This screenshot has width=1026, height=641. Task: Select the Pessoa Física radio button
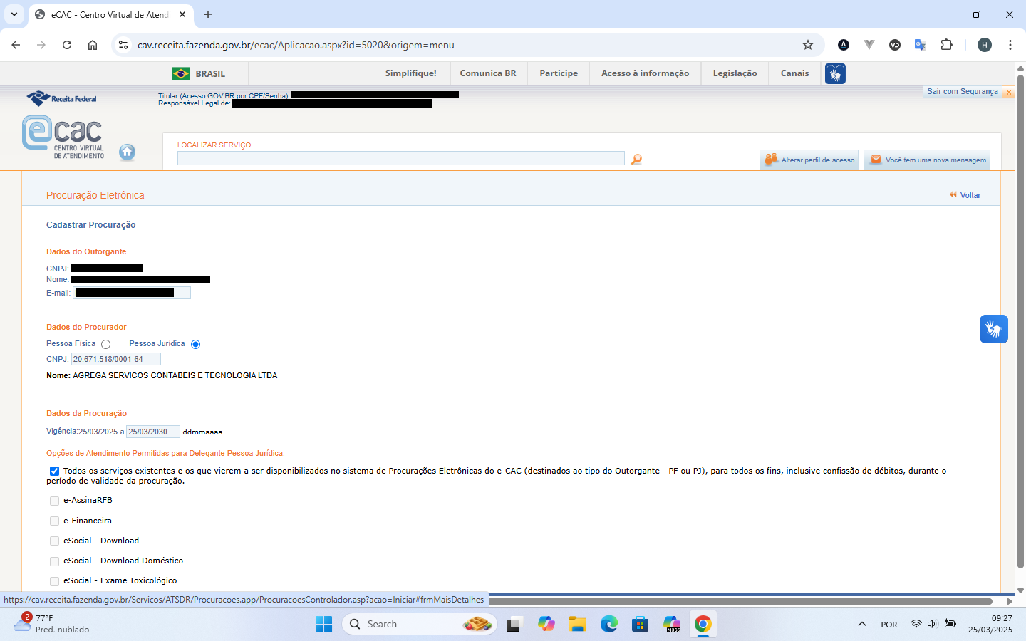[x=106, y=345]
